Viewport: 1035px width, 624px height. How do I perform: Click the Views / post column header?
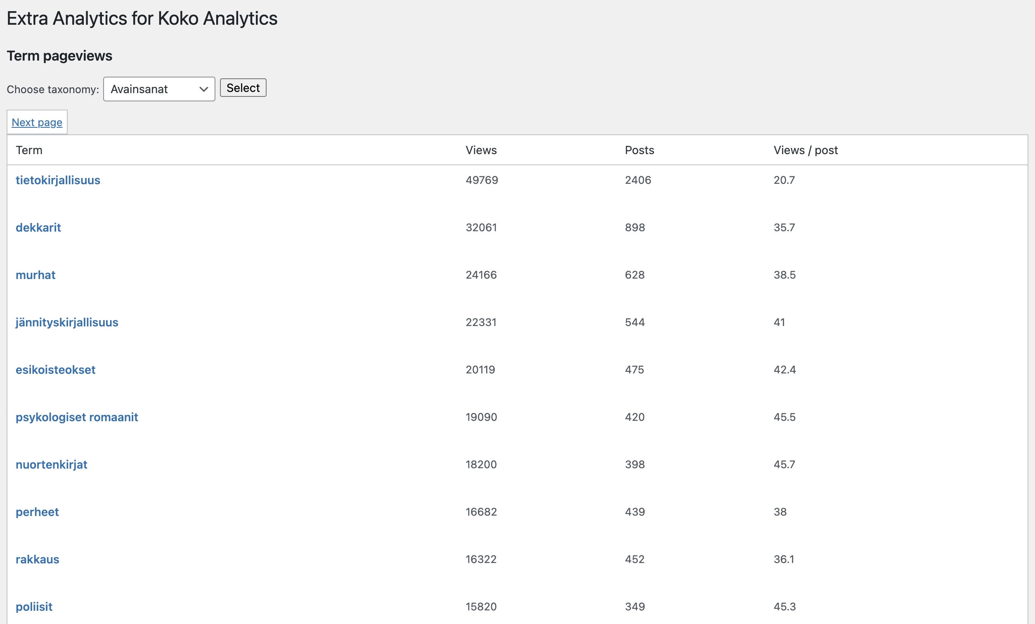pos(806,150)
